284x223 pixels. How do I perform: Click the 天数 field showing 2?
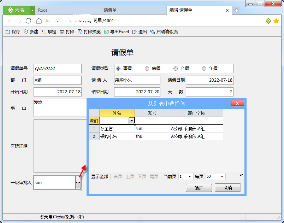pos(209,92)
